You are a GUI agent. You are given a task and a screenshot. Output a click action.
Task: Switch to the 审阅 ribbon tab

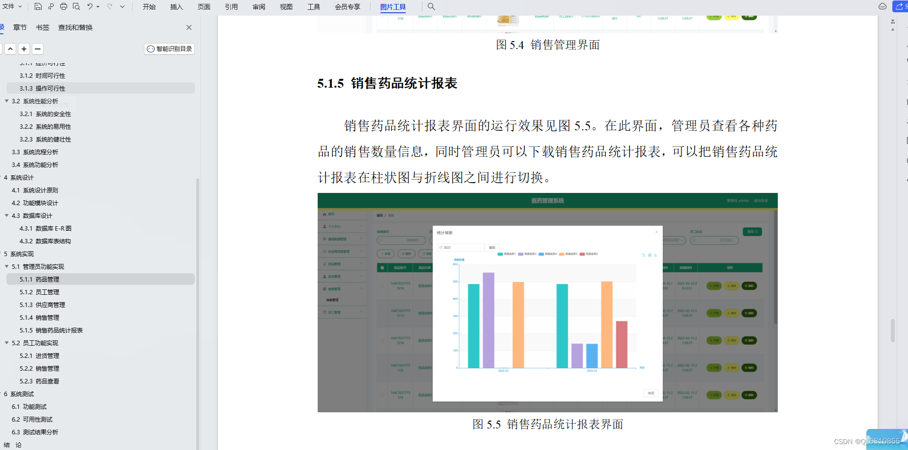tap(259, 7)
